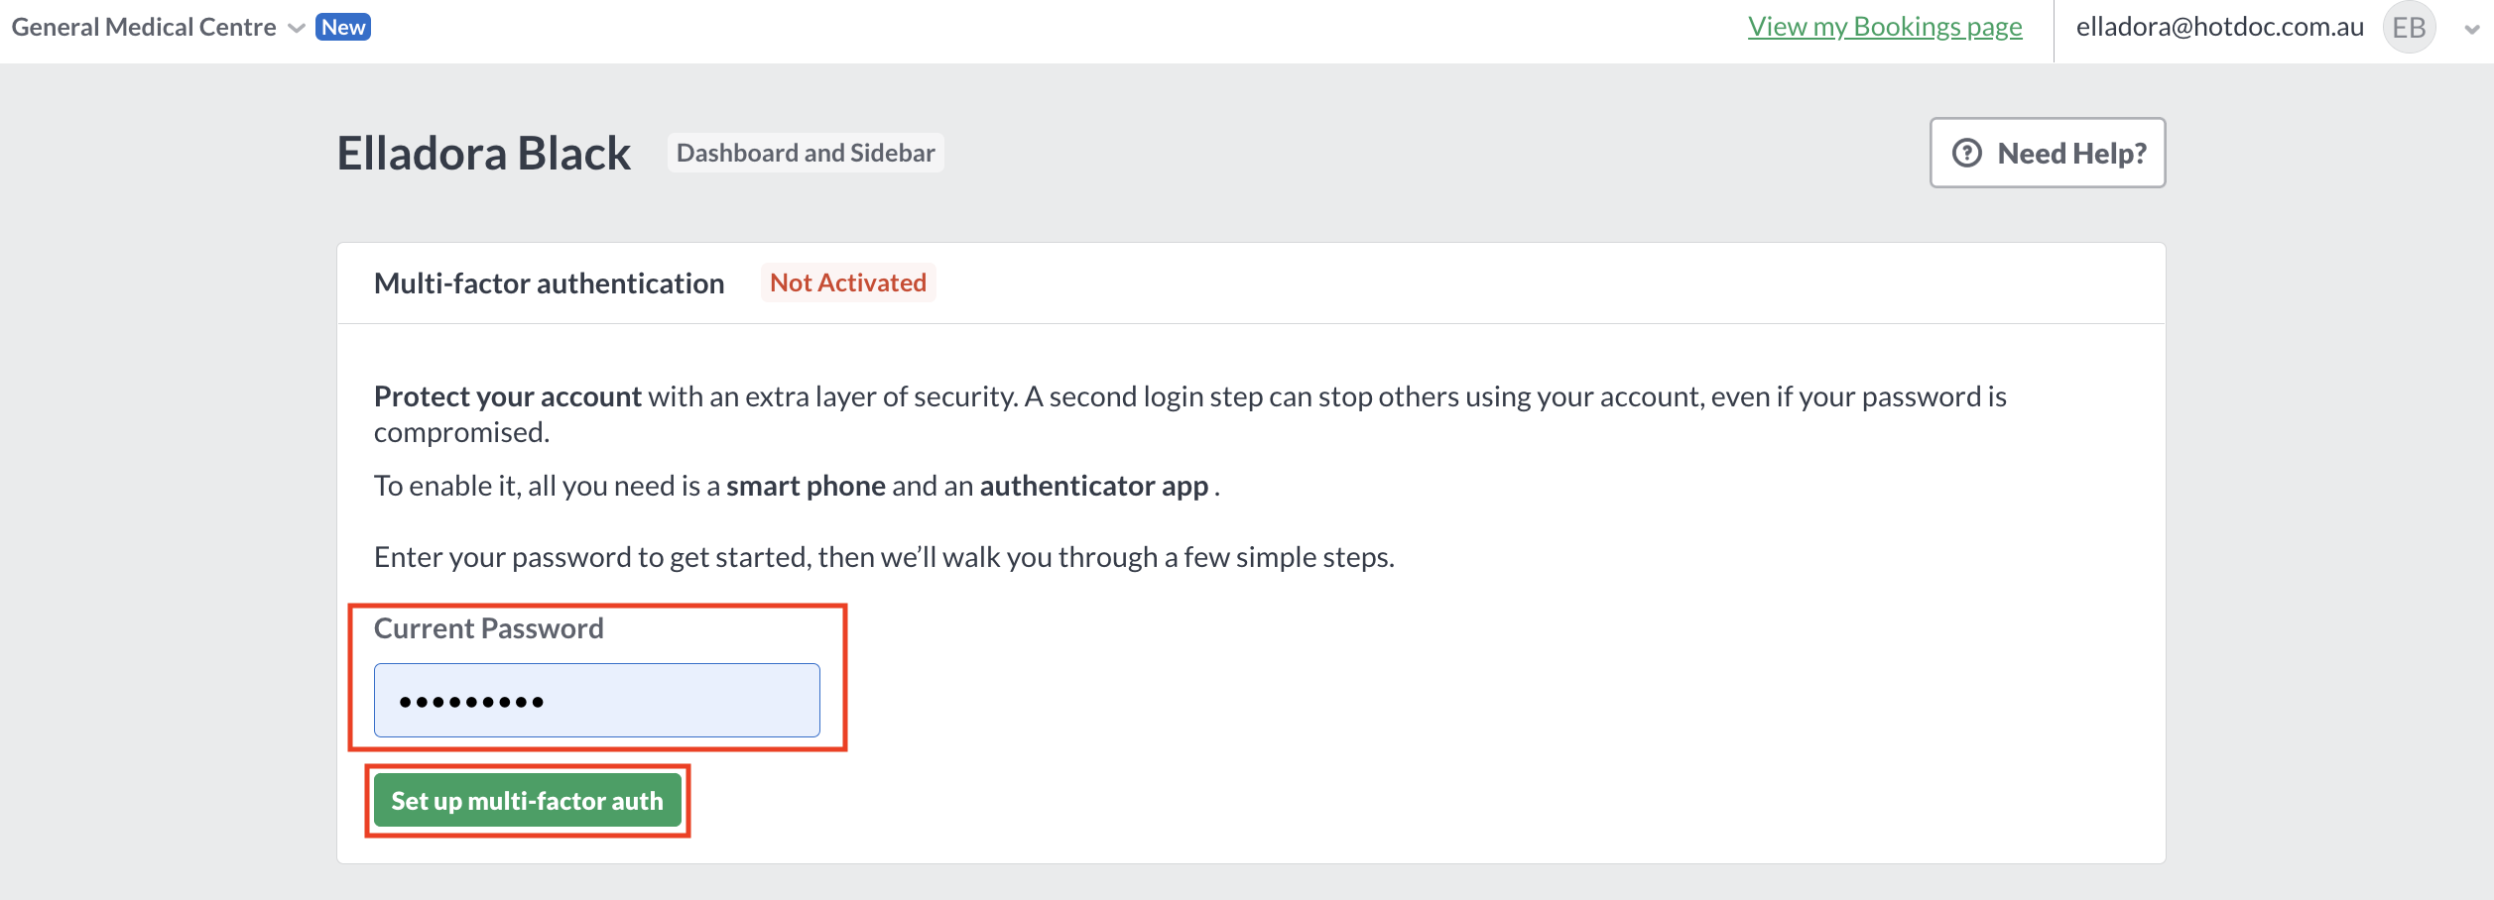Screen dimensions: 2494x900
Task: Click the elladora@hotdoc.com.au account email
Action: pos(2220,27)
